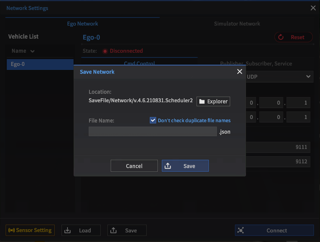Click the port field showing 9111
320x242 pixels.
point(278,147)
